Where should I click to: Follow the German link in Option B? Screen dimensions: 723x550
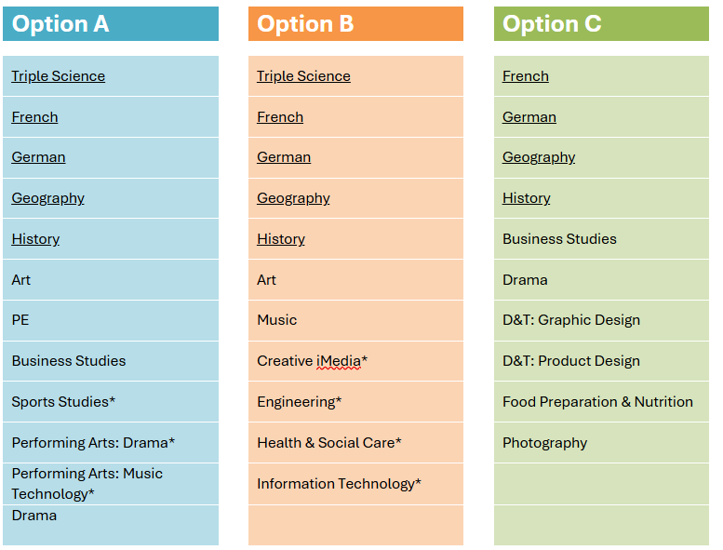click(284, 157)
